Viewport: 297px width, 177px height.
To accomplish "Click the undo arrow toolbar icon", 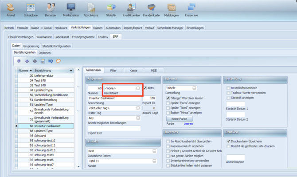I will [51, 61].
